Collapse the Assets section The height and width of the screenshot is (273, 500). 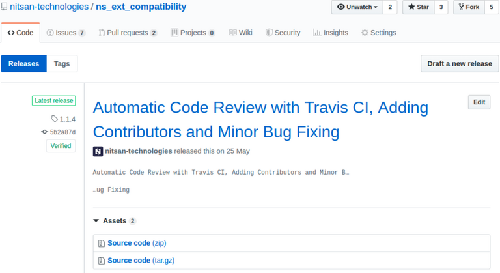pos(96,221)
